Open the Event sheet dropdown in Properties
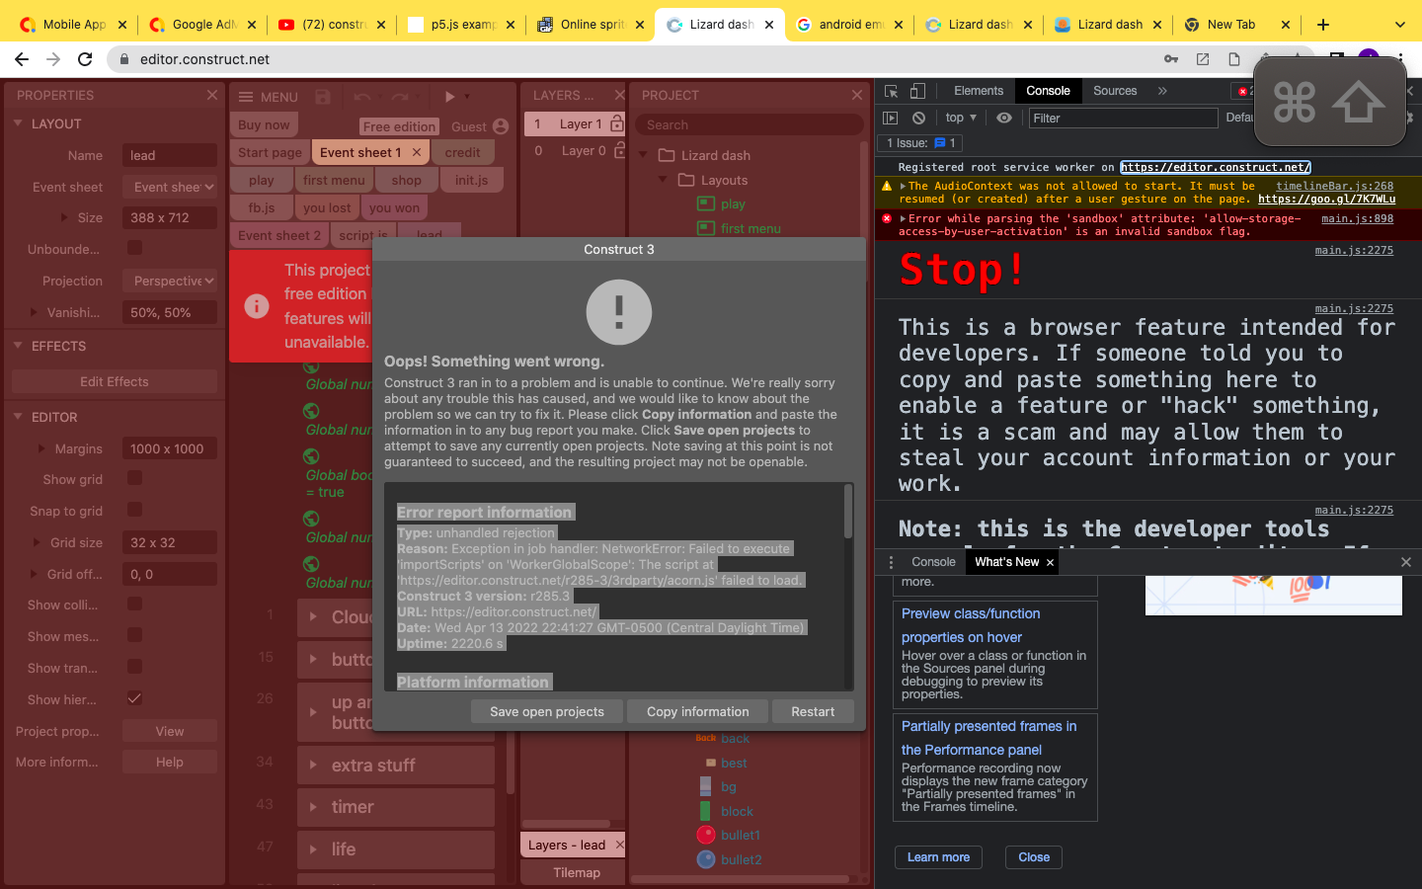 pyautogui.click(x=170, y=187)
